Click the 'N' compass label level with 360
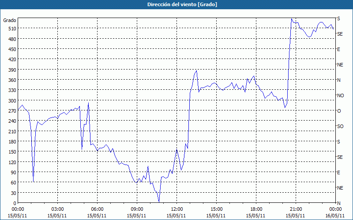This screenshot has height=220, width=353. tap(339, 80)
